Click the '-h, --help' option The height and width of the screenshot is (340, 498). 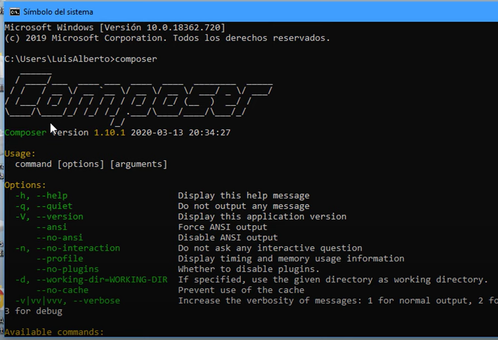41,195
